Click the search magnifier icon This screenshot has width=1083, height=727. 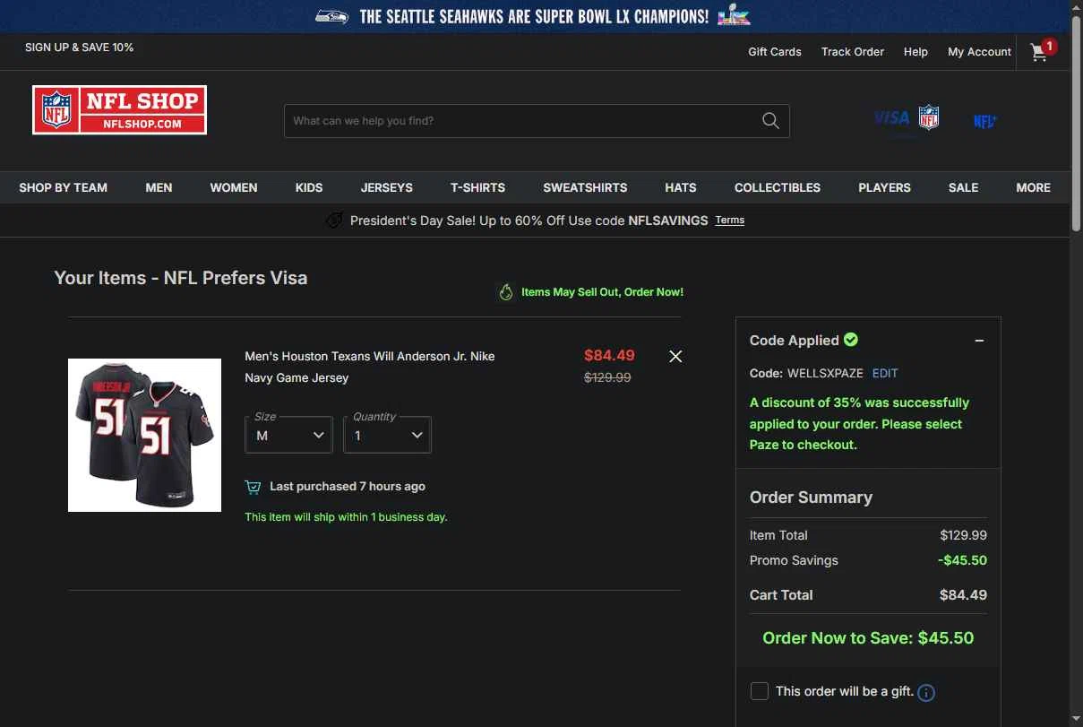(x=770, y=121)
